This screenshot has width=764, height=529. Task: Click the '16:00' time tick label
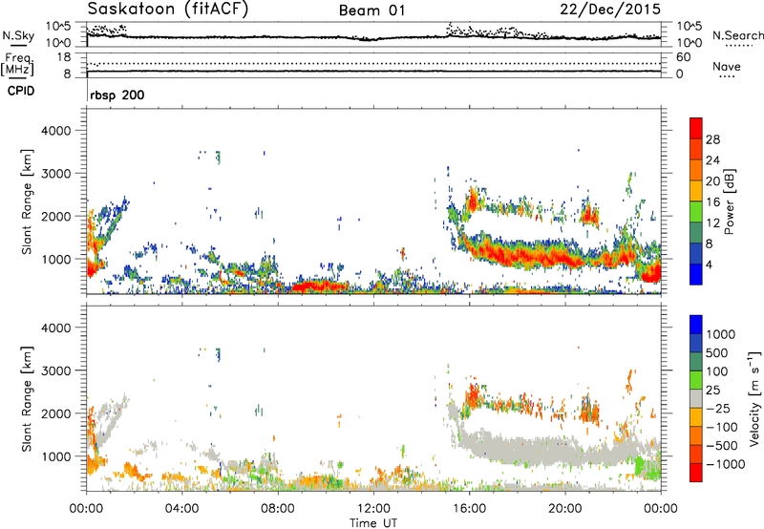pos(469,509)
